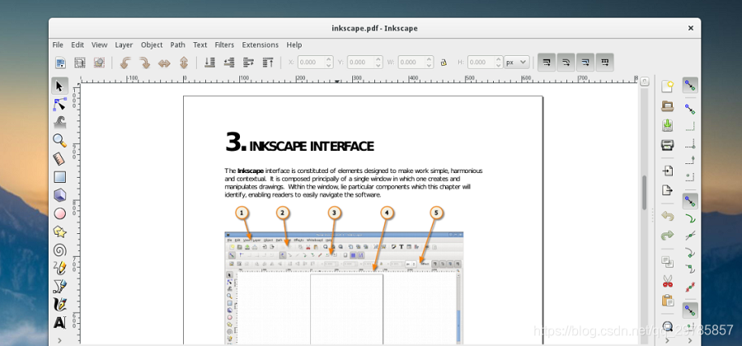The height and width of the screenshot is (346, 742).
Task: Toggle lock width and height ratio
Action: 444,63
